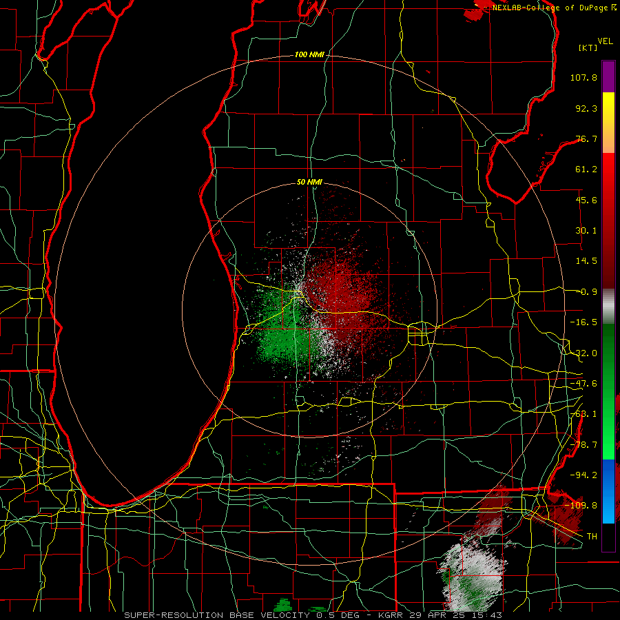Image resolution: width=620 pixels, height=620 pixels.
Task: Pick the yellow-orange segment of the color bar
Action: click(608, 123)
